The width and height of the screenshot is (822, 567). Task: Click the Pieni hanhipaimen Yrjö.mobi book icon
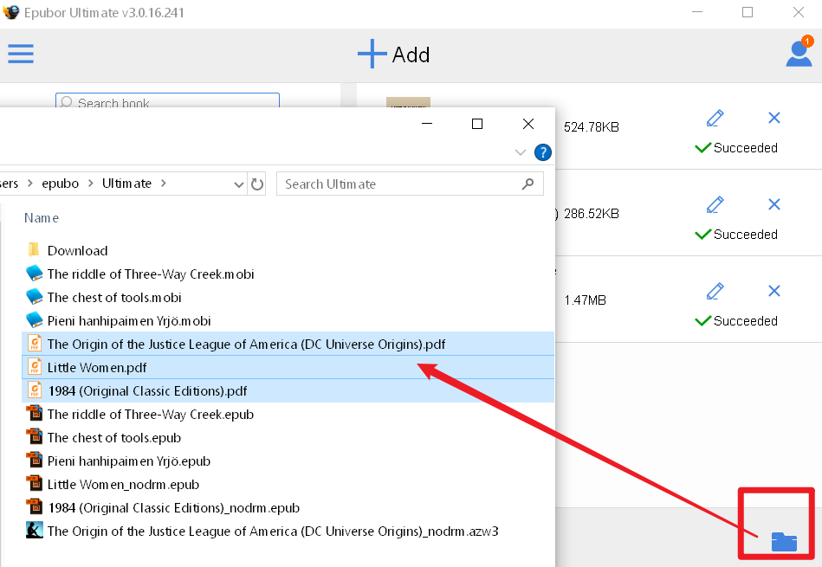(x=35, y=319)
